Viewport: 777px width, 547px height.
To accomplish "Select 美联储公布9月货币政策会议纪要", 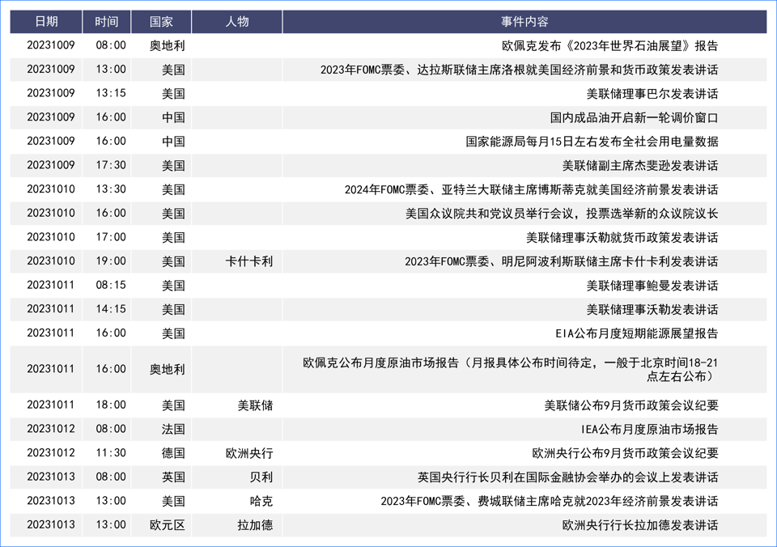I will (x=631, y=405).
